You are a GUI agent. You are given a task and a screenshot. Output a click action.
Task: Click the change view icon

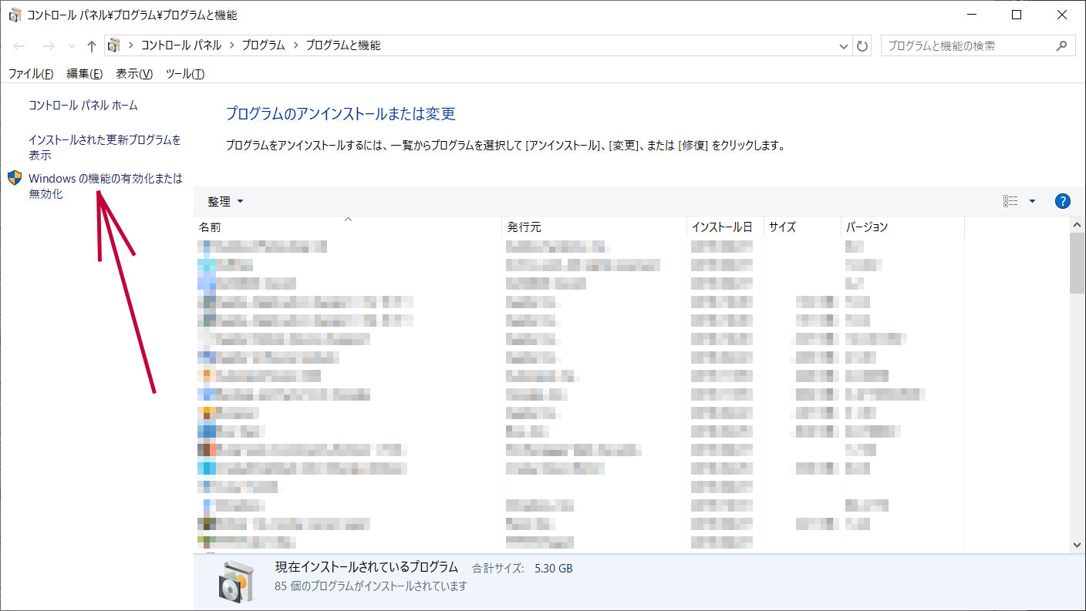(x=1010, y=201)
